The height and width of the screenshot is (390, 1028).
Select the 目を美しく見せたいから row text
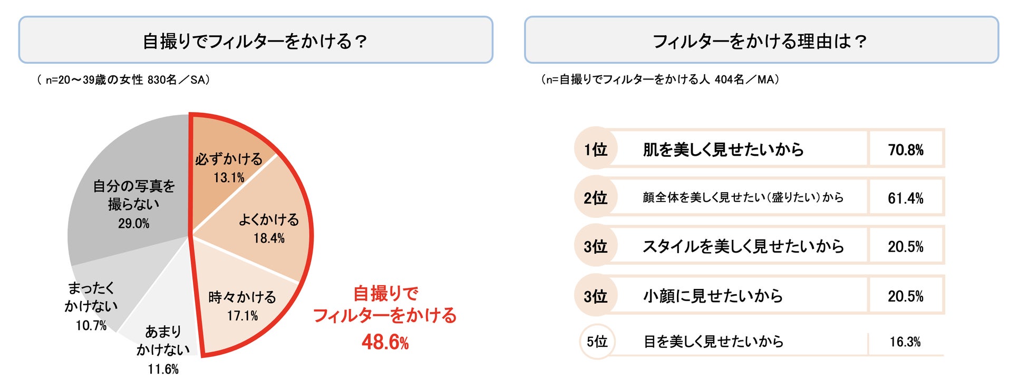[x=713, y=342]
